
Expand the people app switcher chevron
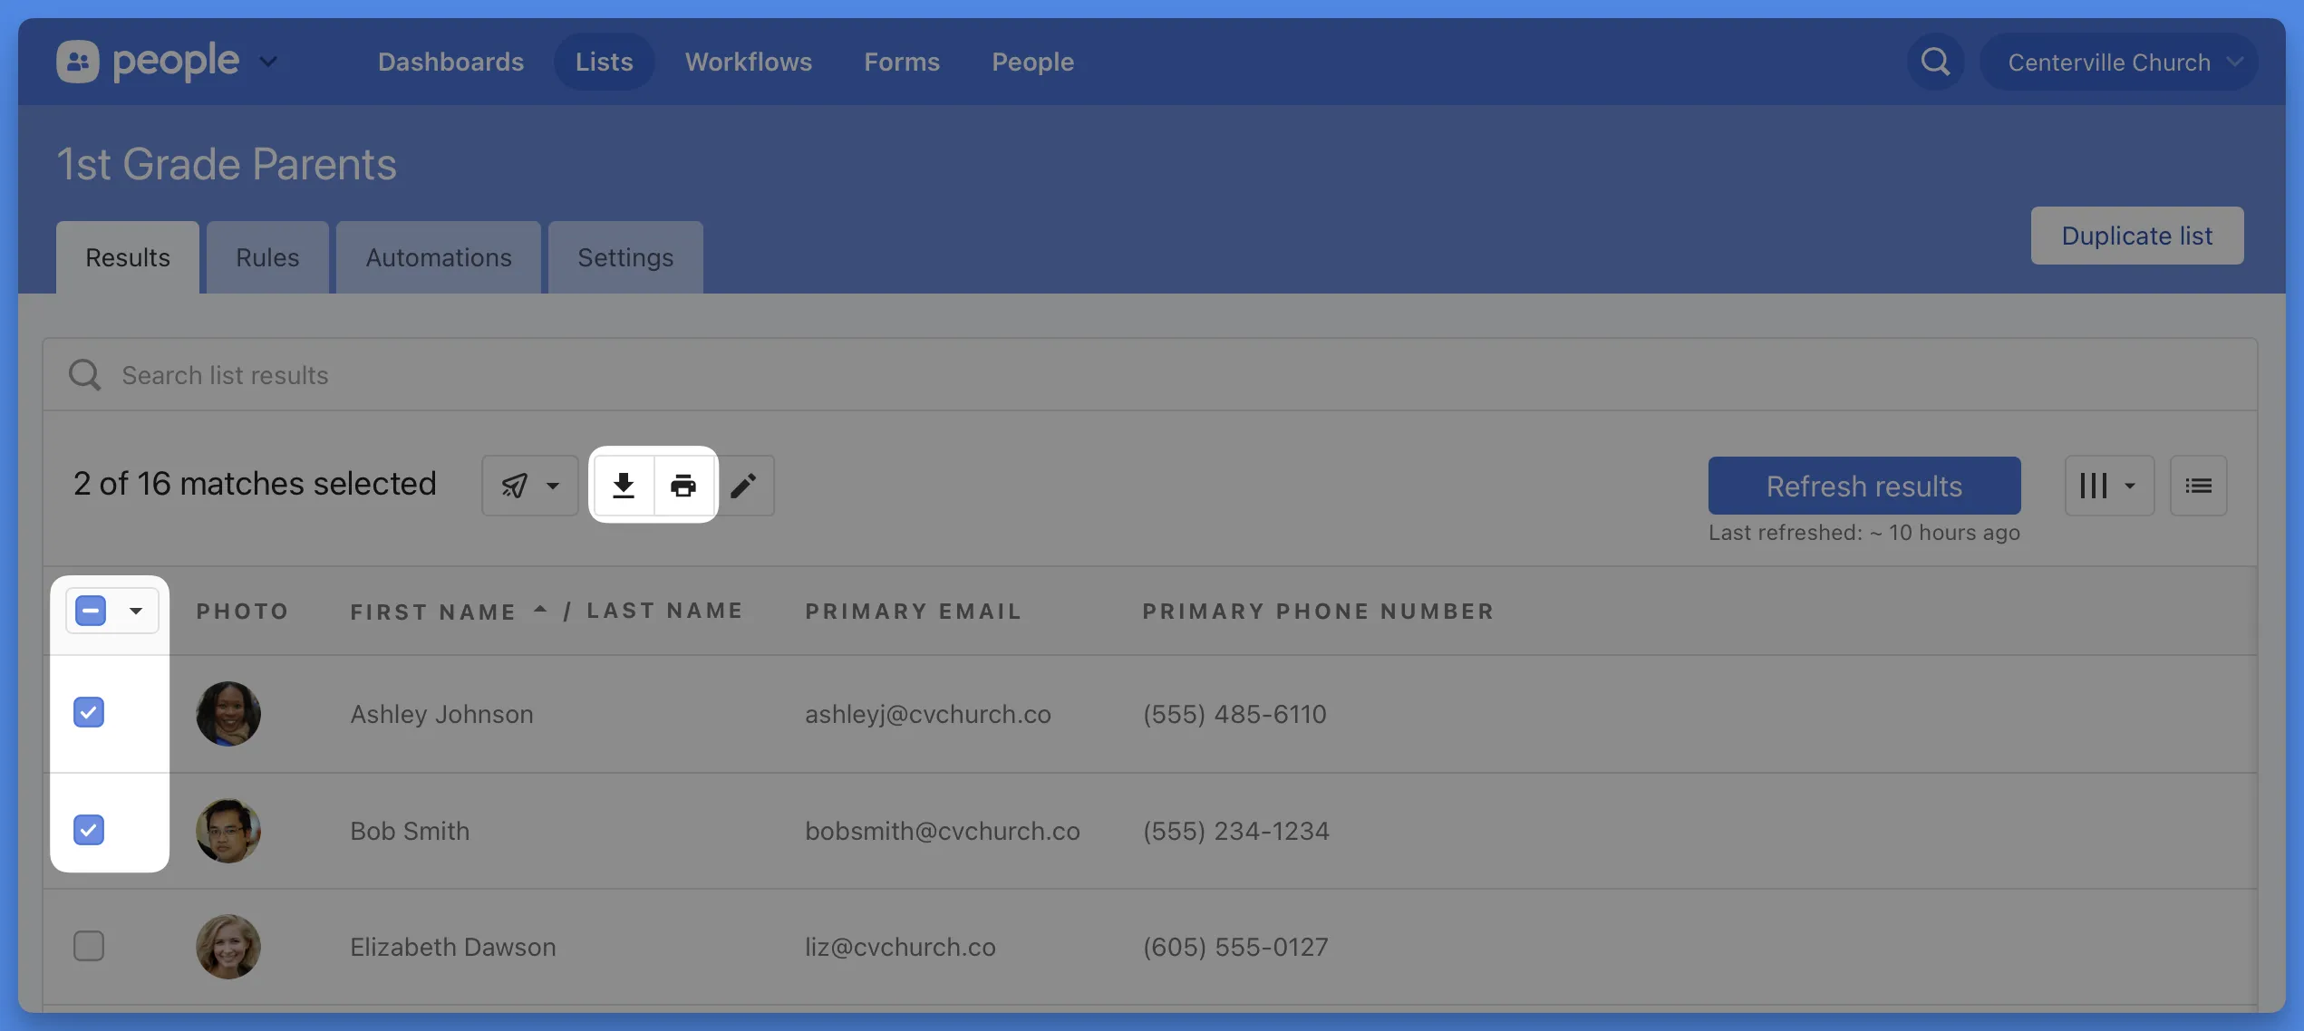coord(268,62)
